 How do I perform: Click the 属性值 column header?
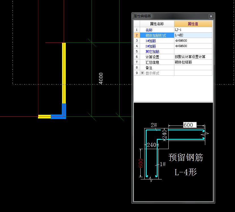click(x=193, y=24)
